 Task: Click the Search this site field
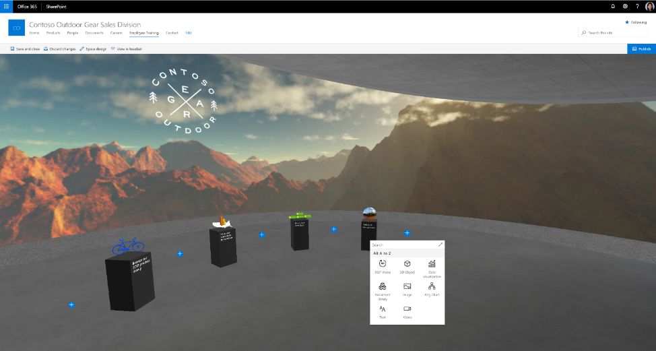point(613,32)
